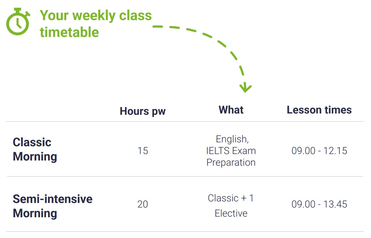Click the word 'timetable' in the heading

pos(69,32)
